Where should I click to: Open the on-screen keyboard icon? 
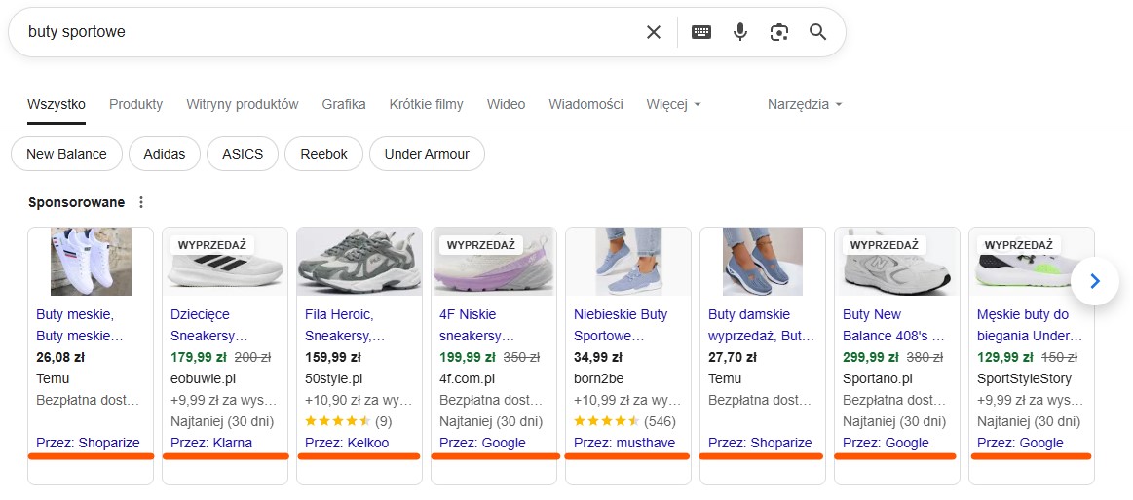[x=700, y=32]
